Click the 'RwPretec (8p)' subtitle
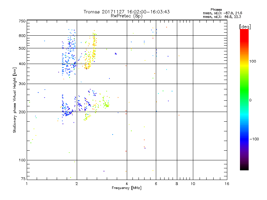This screenshot has width=267, height=200. click(x=126, y=16)
